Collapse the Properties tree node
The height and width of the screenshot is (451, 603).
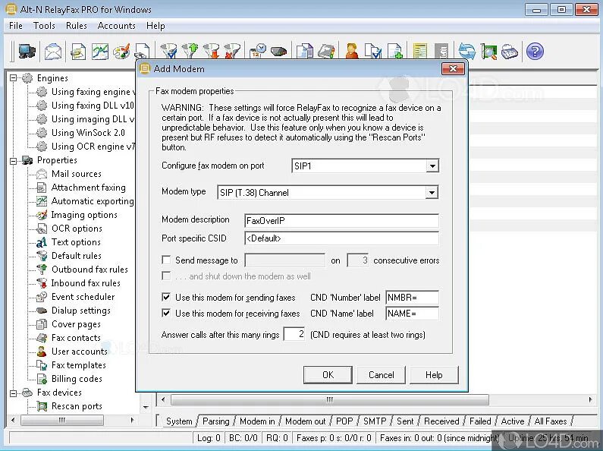[13, 160]
